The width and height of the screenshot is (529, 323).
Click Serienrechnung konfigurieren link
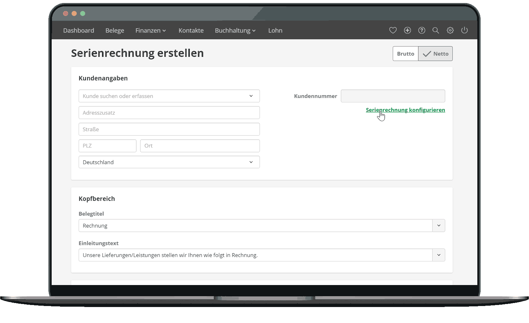point(405,110)
